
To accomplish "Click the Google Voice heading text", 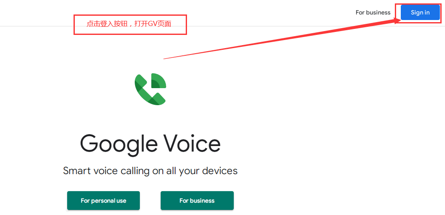I will (150, 144).
